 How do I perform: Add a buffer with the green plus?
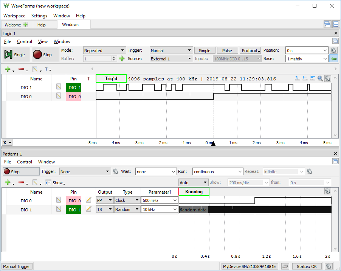tap(122, 59)
